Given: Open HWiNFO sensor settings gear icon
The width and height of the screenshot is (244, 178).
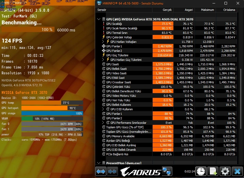Looking at the screenshot, I should coord(225,171).
